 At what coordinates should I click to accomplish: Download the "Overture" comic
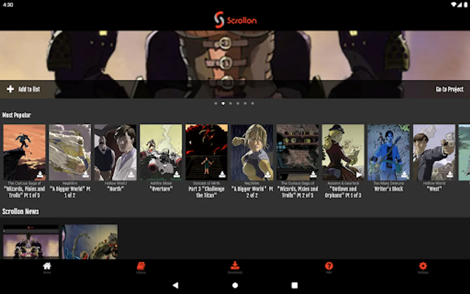tap(177, 174)
